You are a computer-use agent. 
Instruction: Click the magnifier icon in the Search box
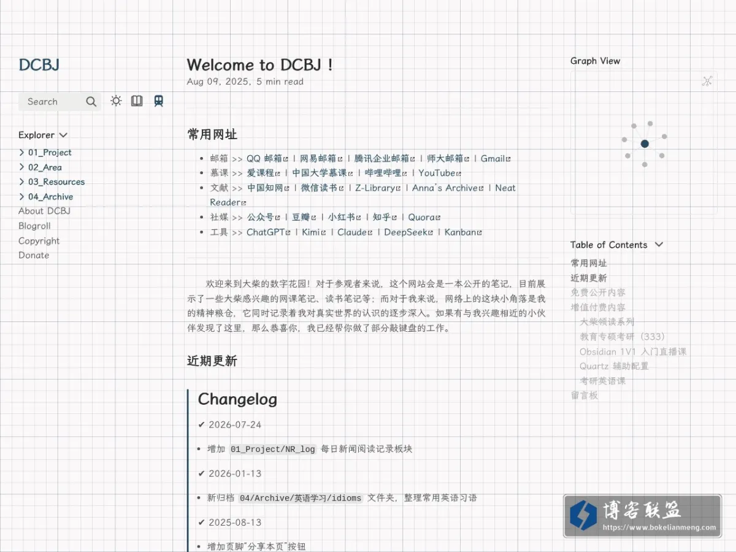91,102
